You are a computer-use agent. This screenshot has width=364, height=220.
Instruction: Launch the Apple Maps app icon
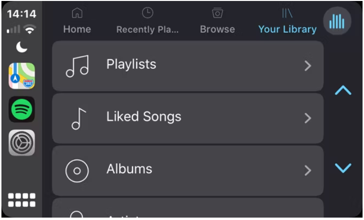click(22, 76)
